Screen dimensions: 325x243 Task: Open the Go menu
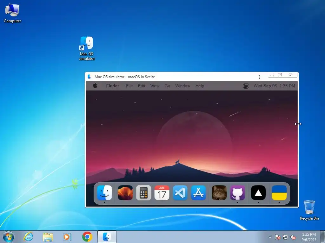pos(167,86)
